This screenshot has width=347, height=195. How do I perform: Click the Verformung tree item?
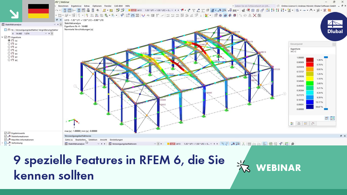17,143
